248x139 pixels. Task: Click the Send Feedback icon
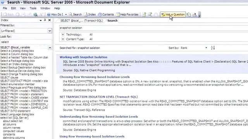[x=195, y=15]
